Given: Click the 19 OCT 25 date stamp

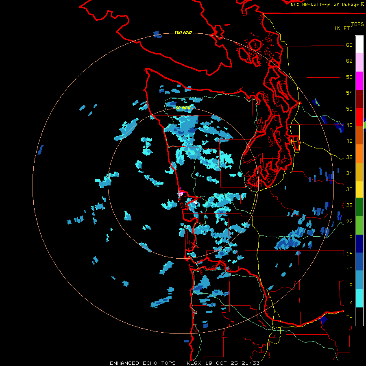Looking at the screenshot, I should (222, 363).
